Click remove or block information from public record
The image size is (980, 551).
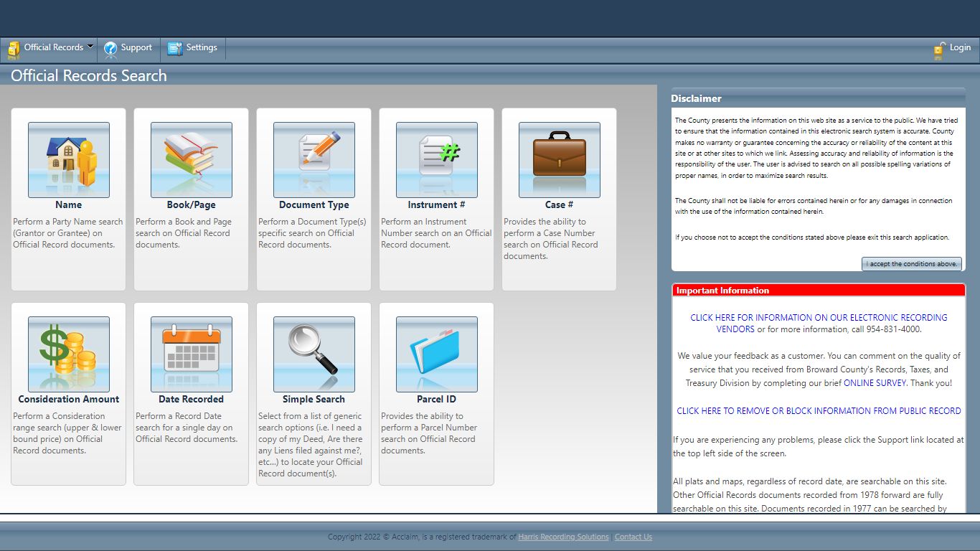[x=819, y=411]
